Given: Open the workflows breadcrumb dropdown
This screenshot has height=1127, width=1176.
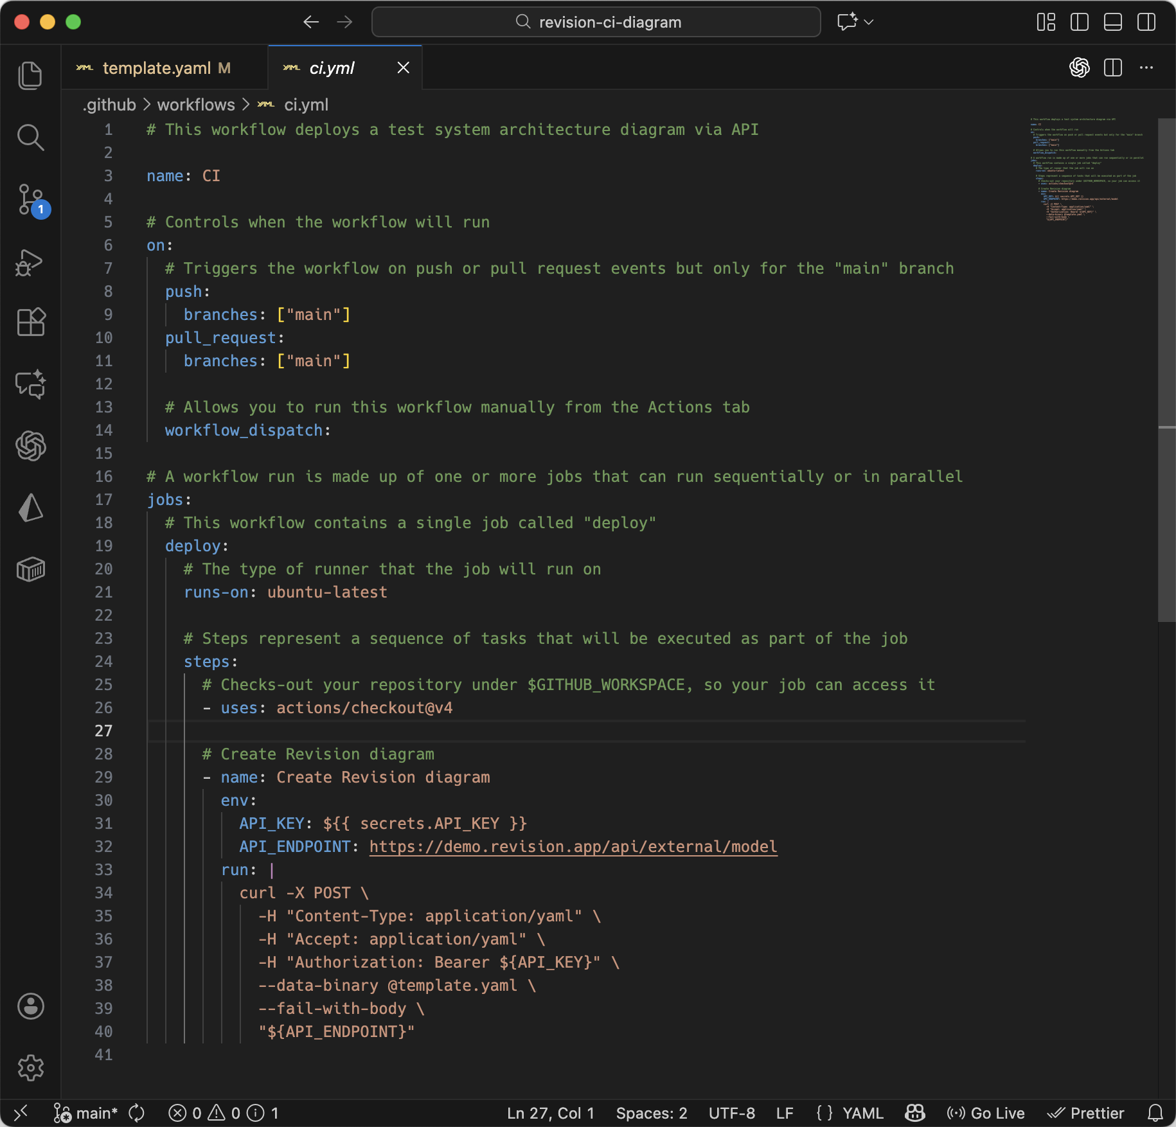Looking at the screenshot, I should (195, 105).
